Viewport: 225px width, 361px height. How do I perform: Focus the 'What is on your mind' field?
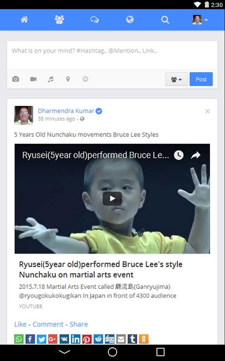(112, 55)
